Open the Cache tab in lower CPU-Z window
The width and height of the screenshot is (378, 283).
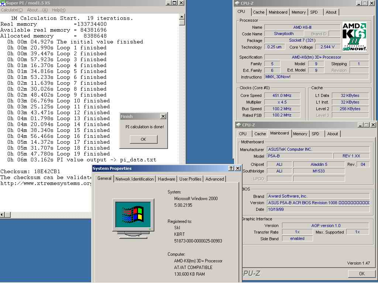[x=260, y=134]
